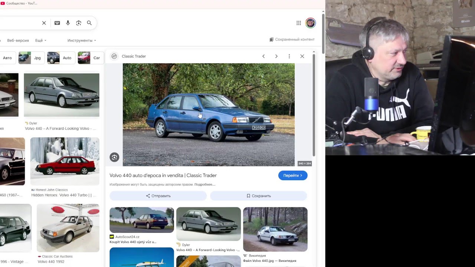475x267 pixels.
Task: Open the Google apps grid
Action: click(299, 23)
